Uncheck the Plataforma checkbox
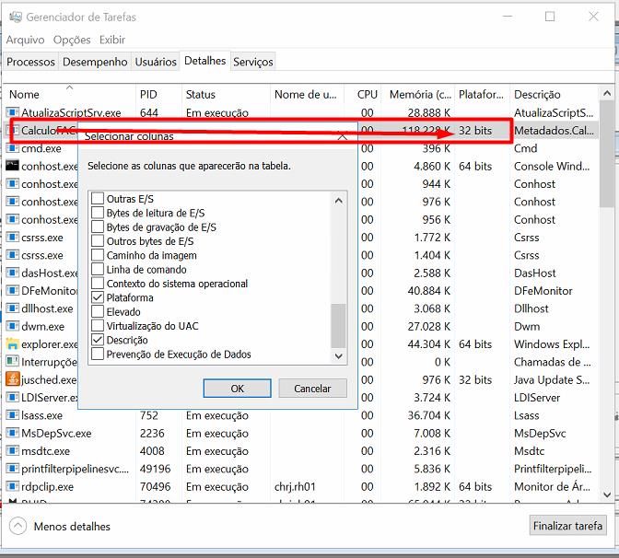This screenshot has width=619, height=558. 99,298
